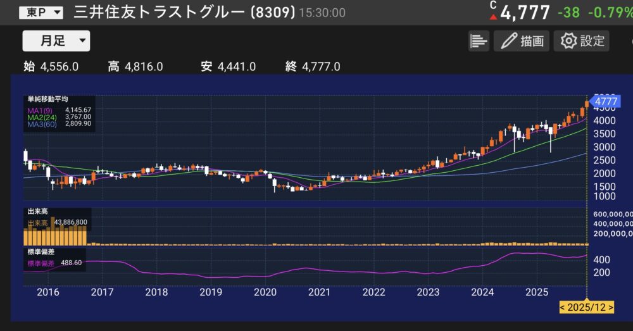Open the 設定 settings button
The width and height of the screenshot is (633, 331).
click(x=581, y=41)
